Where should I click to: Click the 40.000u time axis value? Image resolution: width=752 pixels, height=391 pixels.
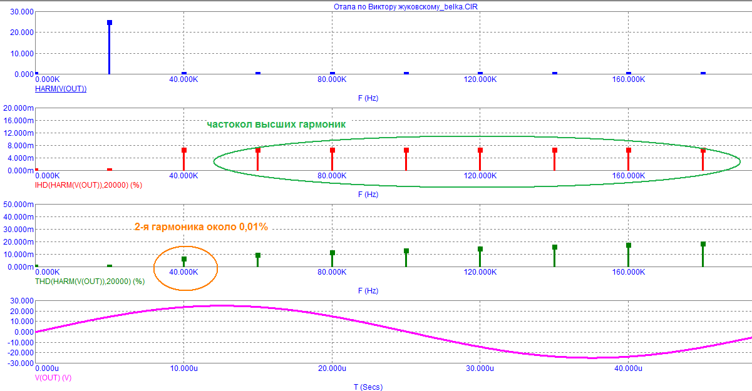(627, 369)
